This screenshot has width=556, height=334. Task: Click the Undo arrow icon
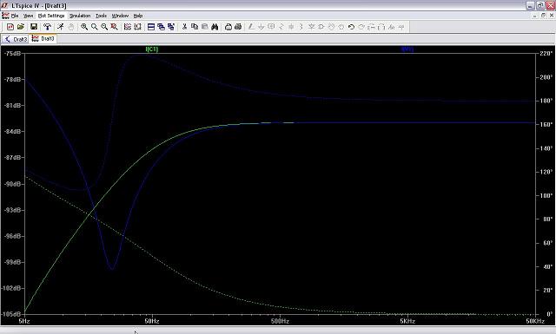351,27
